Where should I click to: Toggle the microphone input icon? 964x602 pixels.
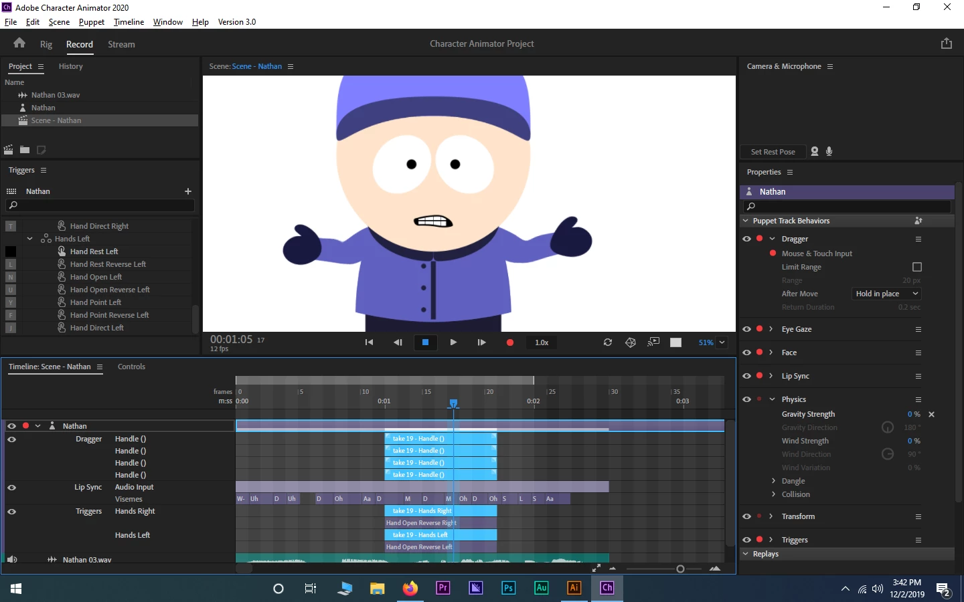tap(829, 152)
